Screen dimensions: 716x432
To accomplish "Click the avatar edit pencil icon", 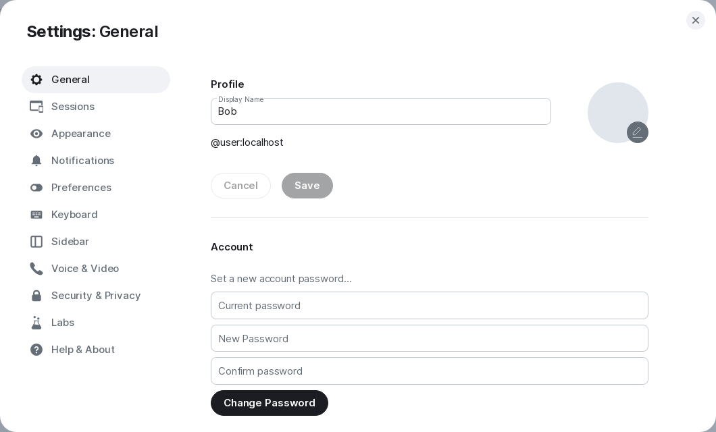I will pyautogui.click(x=637, y=132).
